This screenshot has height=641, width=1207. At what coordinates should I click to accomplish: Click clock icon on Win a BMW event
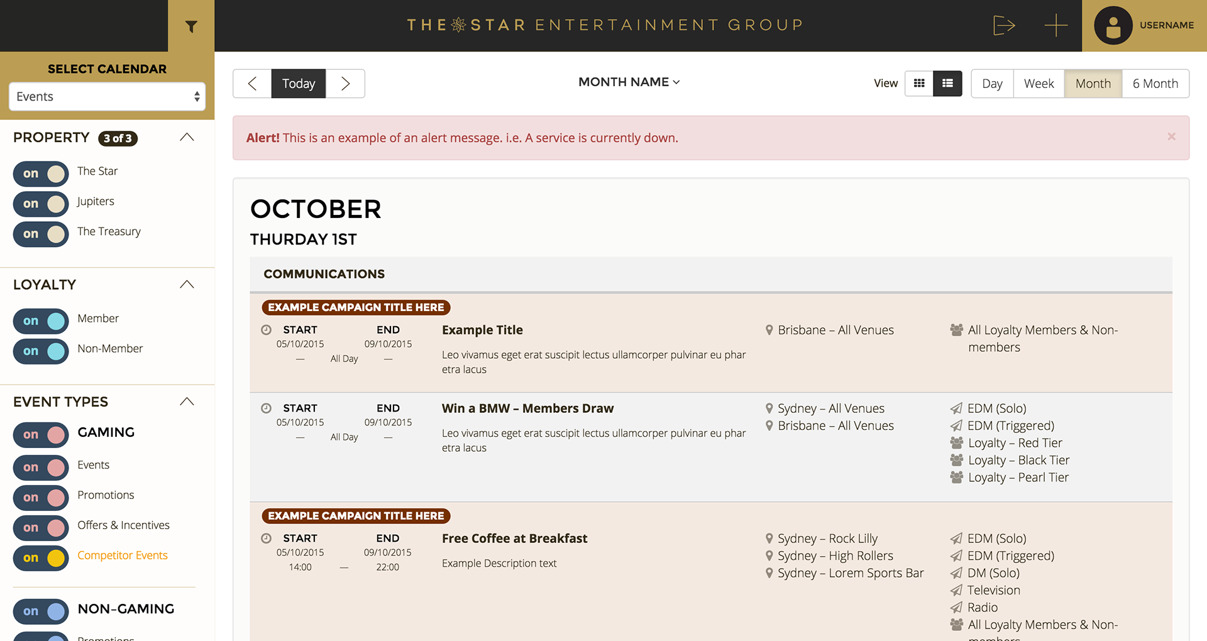[x=267, y=408]
